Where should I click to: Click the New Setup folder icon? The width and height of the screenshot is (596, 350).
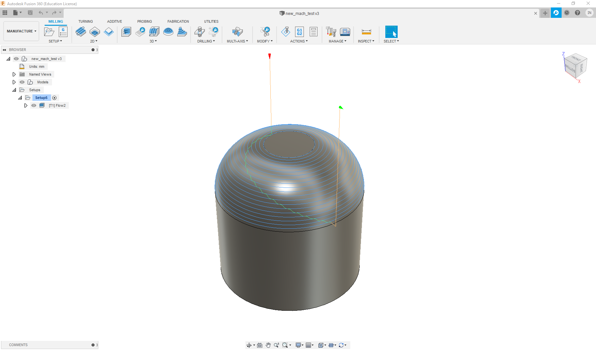[x=49, y=32]
